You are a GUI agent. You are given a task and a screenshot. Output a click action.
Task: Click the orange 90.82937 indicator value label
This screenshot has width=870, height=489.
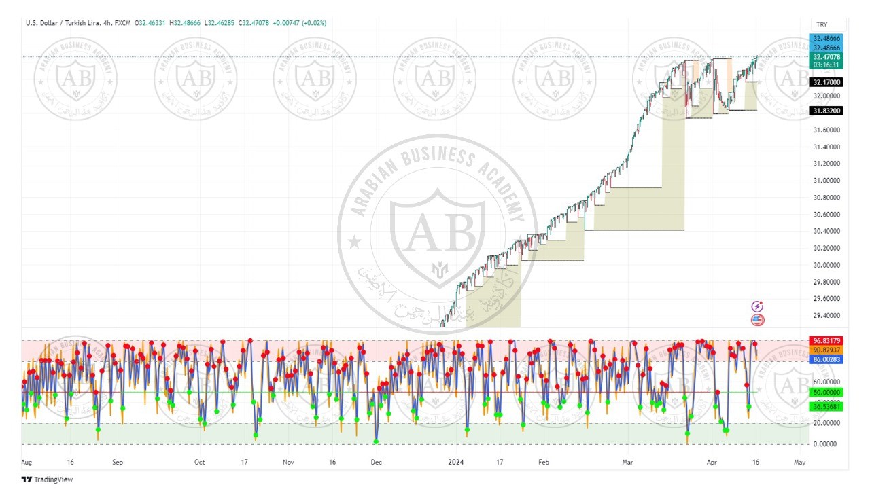826,349
